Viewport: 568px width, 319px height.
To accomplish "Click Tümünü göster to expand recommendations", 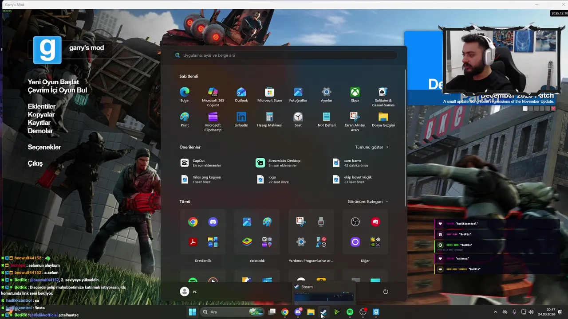I will point(371,147).
